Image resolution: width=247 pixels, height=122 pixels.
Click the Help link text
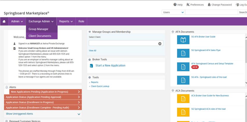click(x=180, y=5)
